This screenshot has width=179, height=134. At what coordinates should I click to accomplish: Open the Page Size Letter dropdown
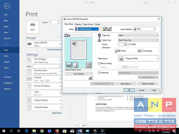click(x=138, y=35)
